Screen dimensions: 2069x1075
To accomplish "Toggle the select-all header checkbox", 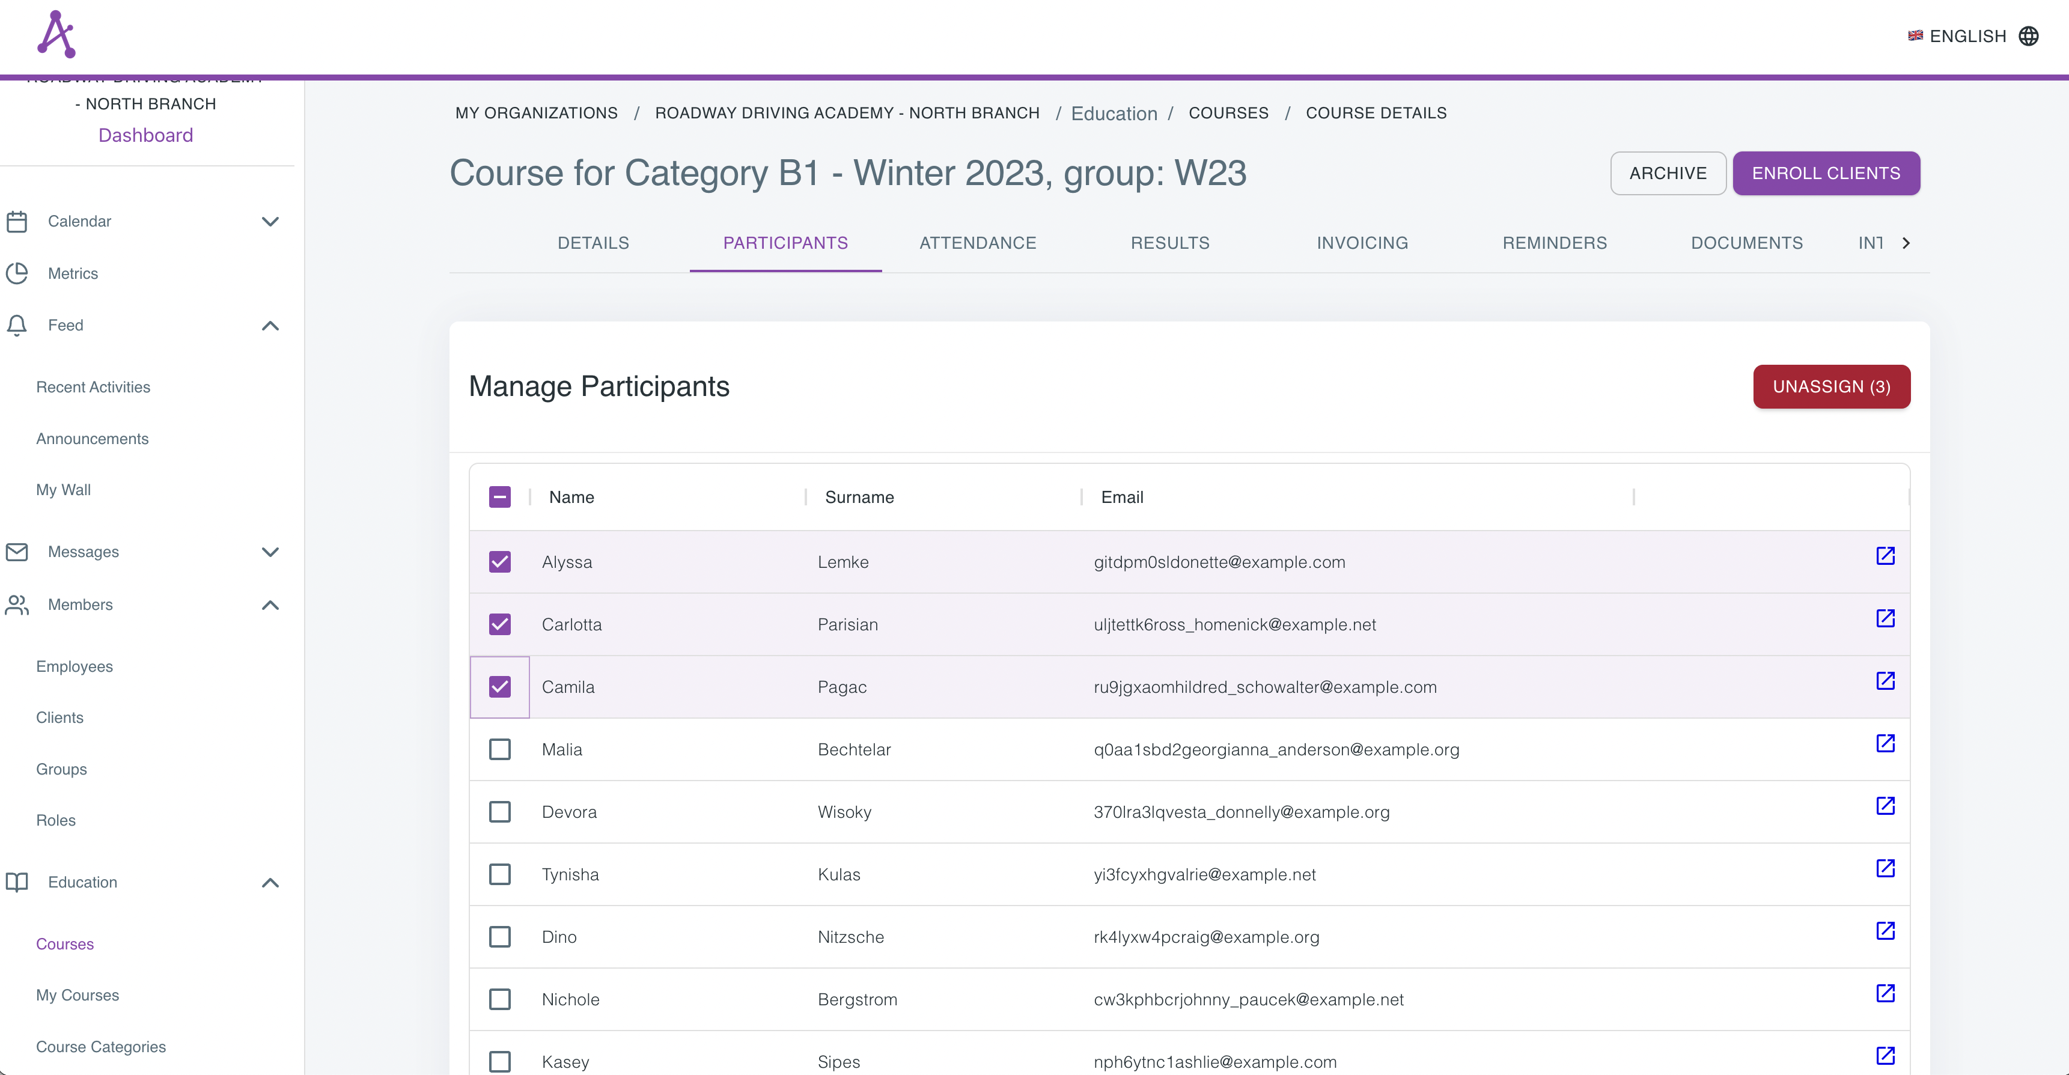I will (499, 497).
